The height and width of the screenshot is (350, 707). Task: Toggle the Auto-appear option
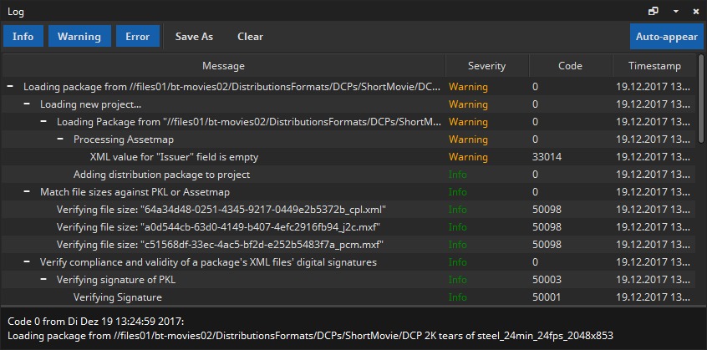[666, 37]
